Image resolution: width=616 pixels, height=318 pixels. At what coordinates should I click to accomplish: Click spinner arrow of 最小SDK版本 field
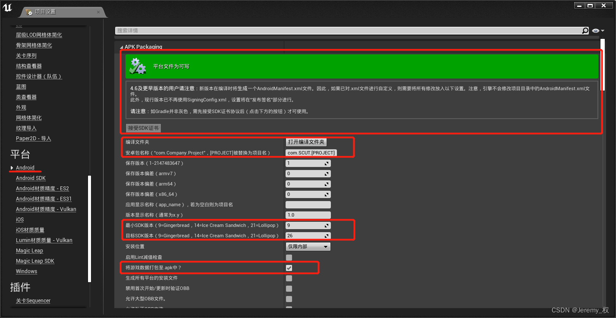click(327, 225)
